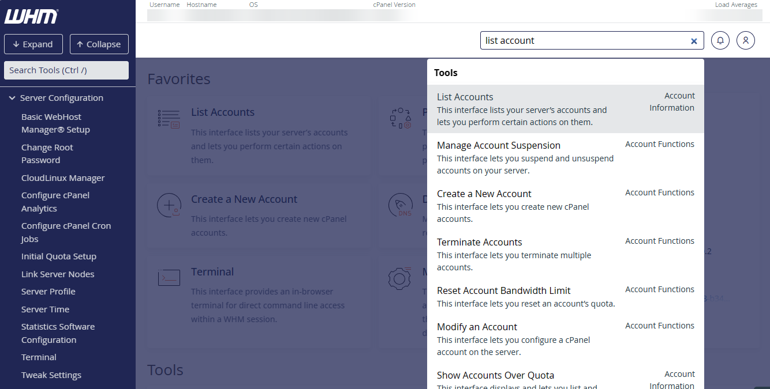Click the Create a New Account favorite icon
This screenshot has height=389, width=770.
click(x=169, y=206)
